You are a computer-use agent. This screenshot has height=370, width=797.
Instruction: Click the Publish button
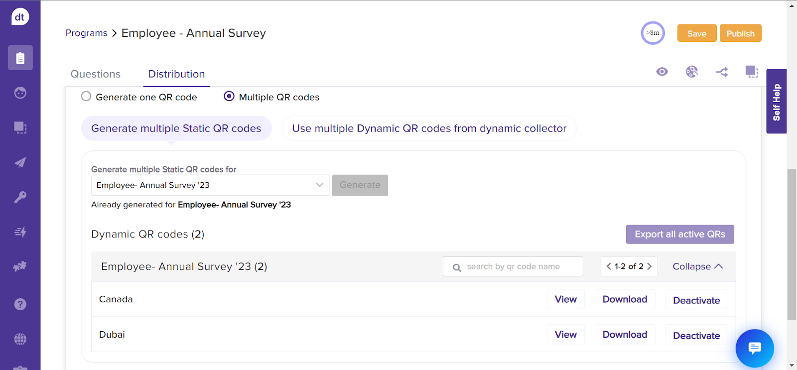tap(740, 33)
